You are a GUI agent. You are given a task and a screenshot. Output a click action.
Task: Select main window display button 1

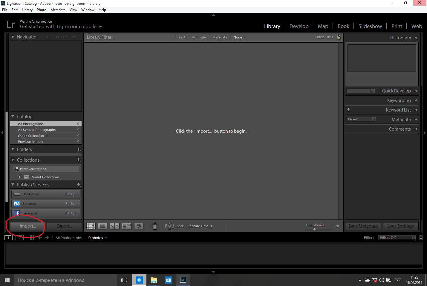(8, 238)
